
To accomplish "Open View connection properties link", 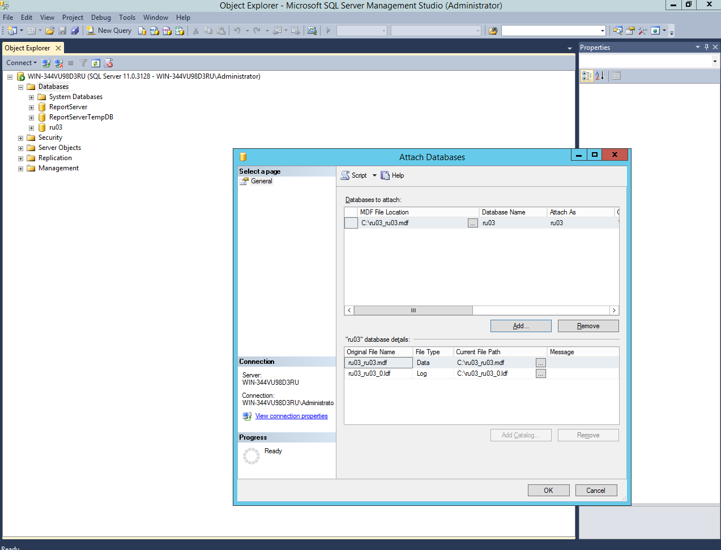I will point(291,416).
